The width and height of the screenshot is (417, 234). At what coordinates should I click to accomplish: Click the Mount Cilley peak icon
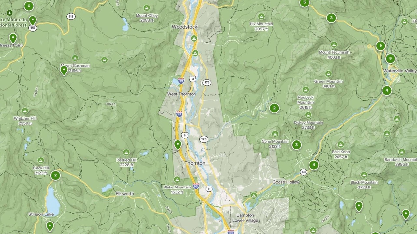(147, 8)
